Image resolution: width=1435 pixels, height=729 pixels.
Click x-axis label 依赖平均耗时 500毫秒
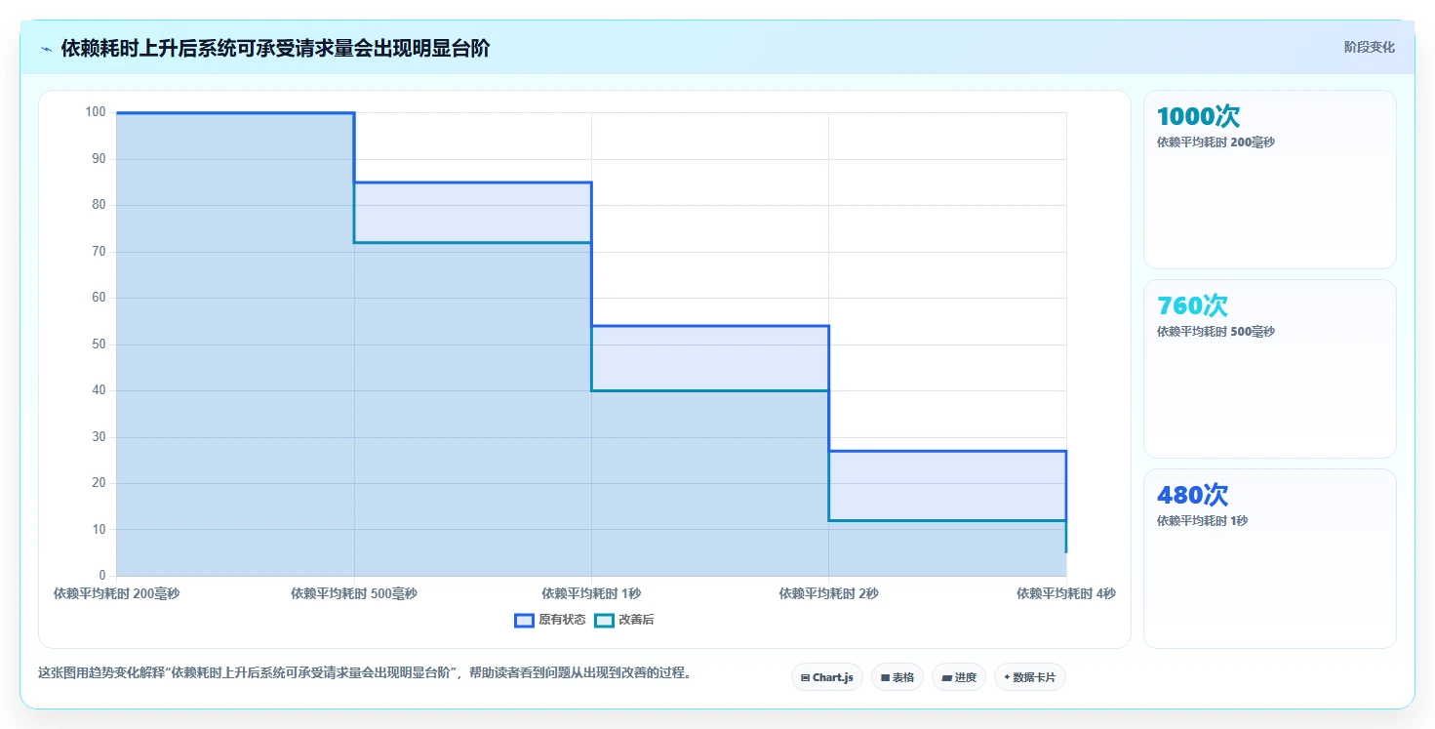coord(354,593)
